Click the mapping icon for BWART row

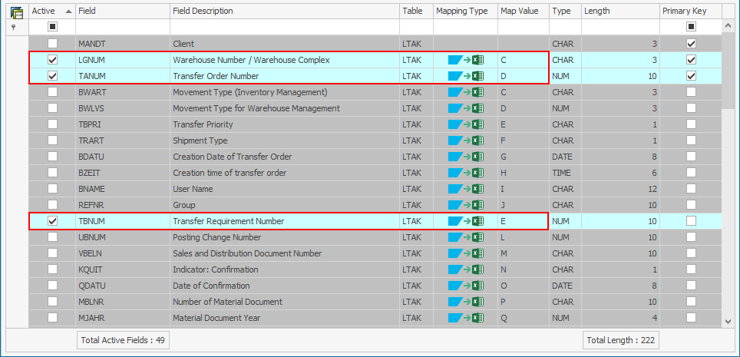point(465,92)
